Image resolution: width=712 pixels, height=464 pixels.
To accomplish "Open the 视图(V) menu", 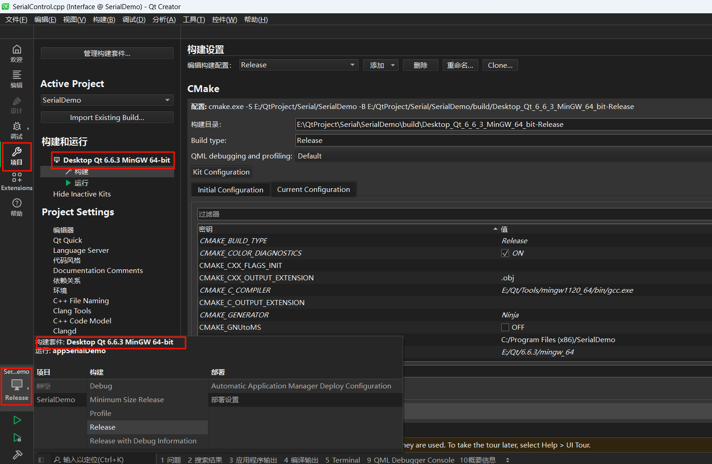I will pos(75,20).
